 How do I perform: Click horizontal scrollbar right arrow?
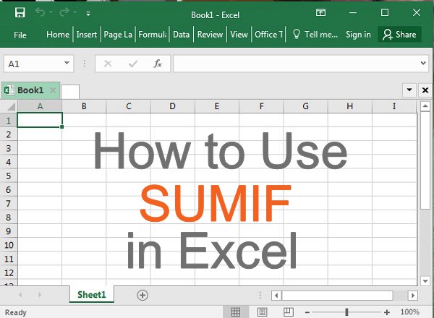[x=413, y=296]
